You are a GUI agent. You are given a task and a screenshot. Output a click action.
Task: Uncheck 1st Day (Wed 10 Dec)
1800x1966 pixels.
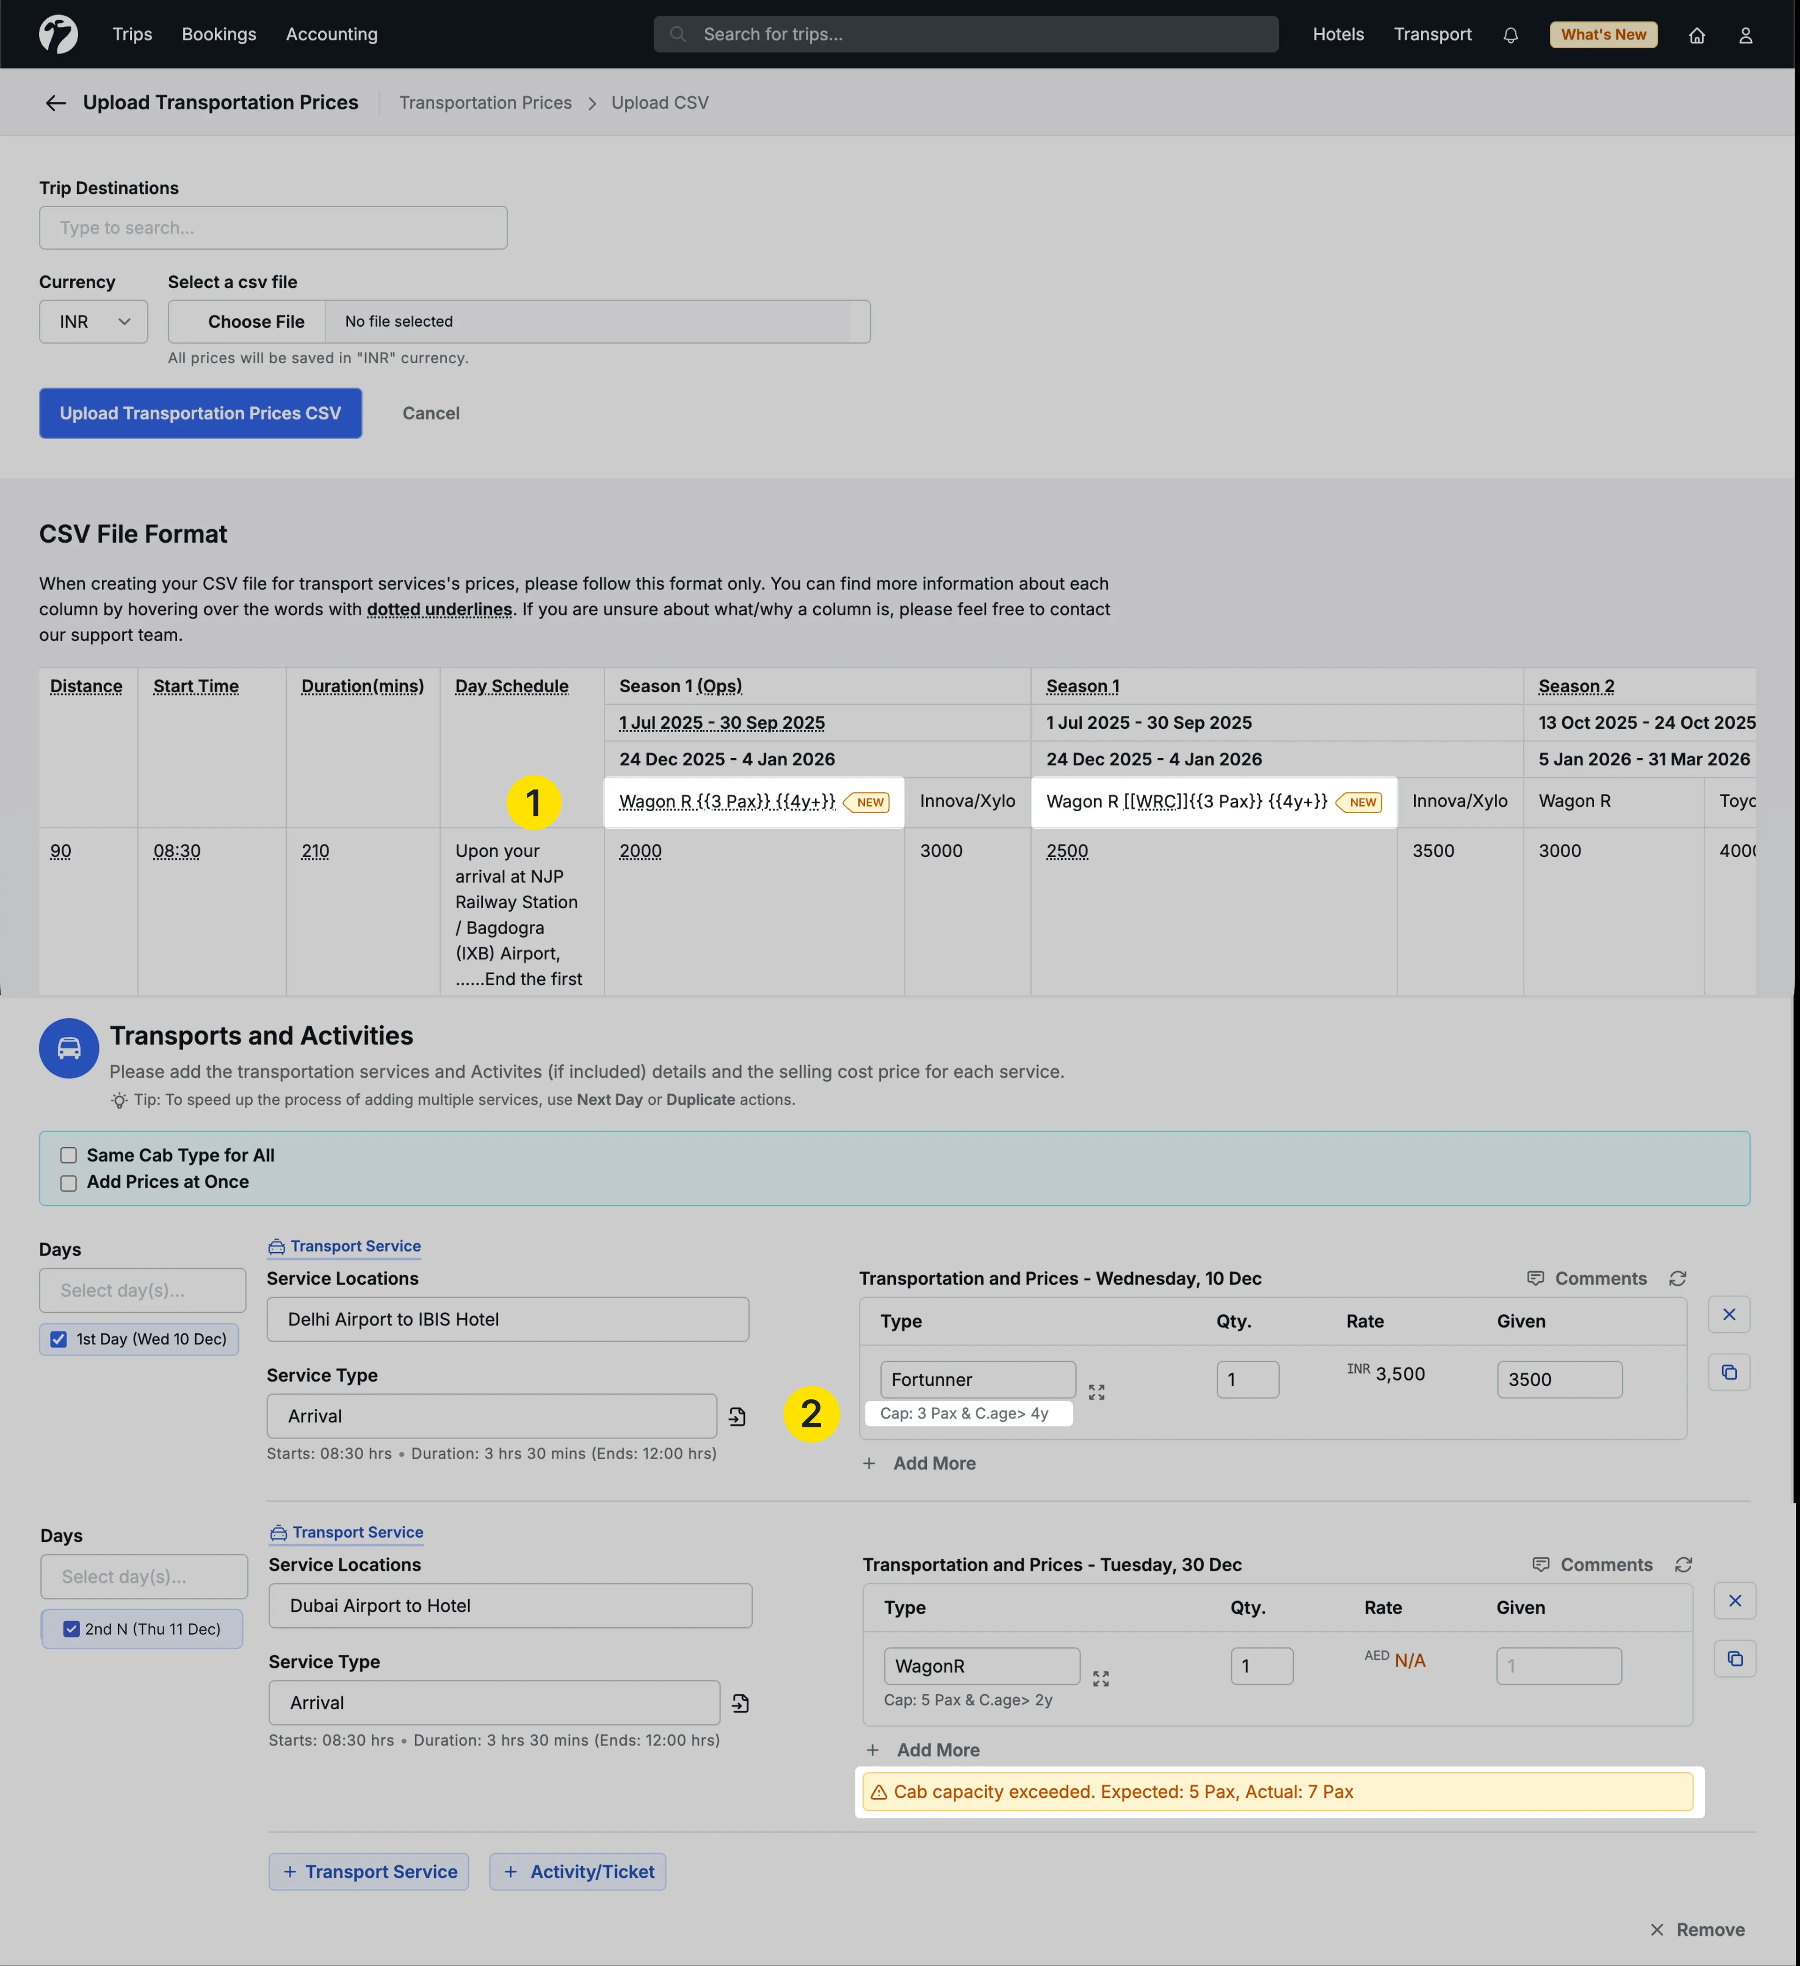click(59, 1339)
